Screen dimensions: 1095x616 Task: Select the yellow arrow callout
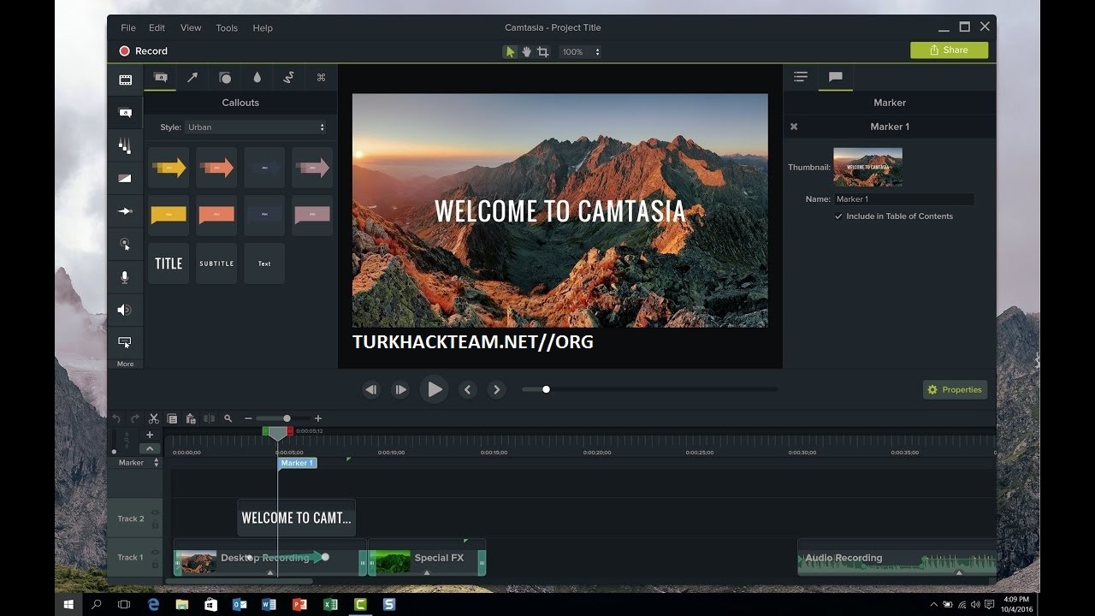tap(169, 168)
